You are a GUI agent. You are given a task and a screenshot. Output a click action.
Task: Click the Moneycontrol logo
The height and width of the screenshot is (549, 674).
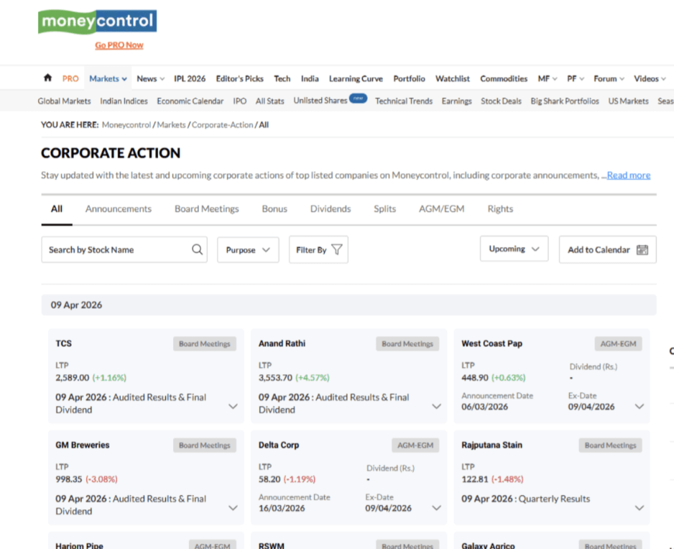98,22
